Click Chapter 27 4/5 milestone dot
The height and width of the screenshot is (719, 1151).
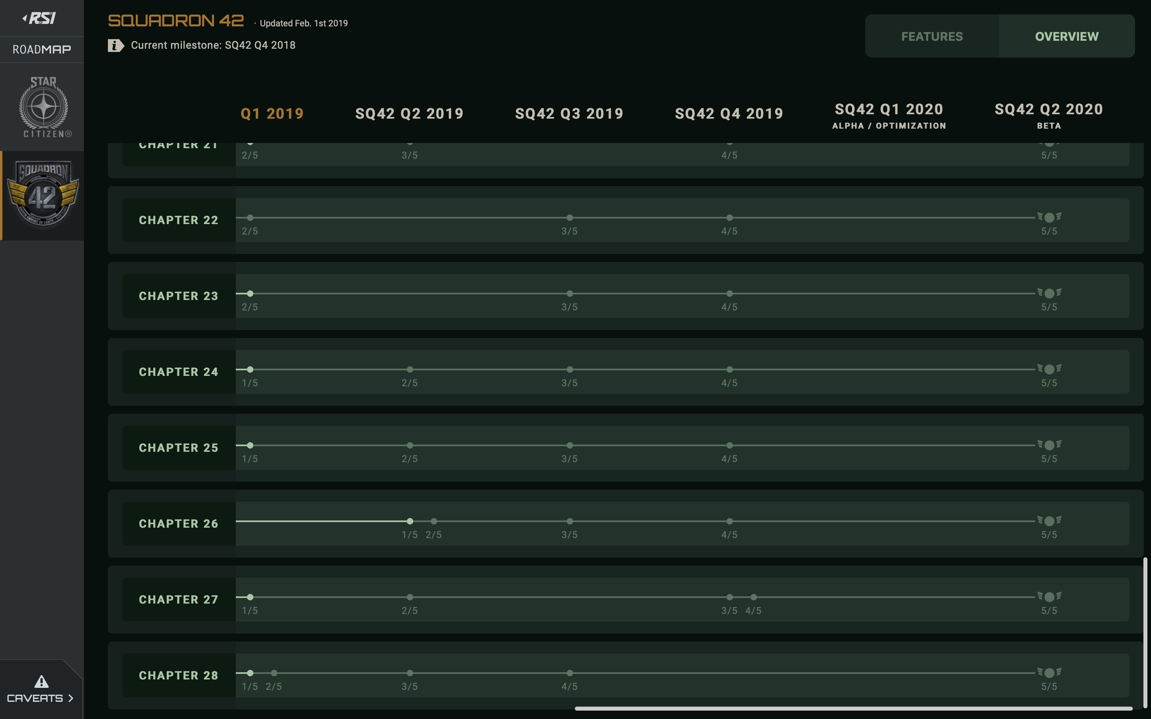[753, 597]
